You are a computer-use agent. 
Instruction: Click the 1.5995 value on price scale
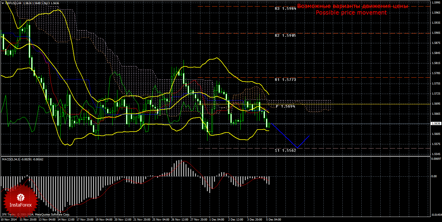click(435, 2)
